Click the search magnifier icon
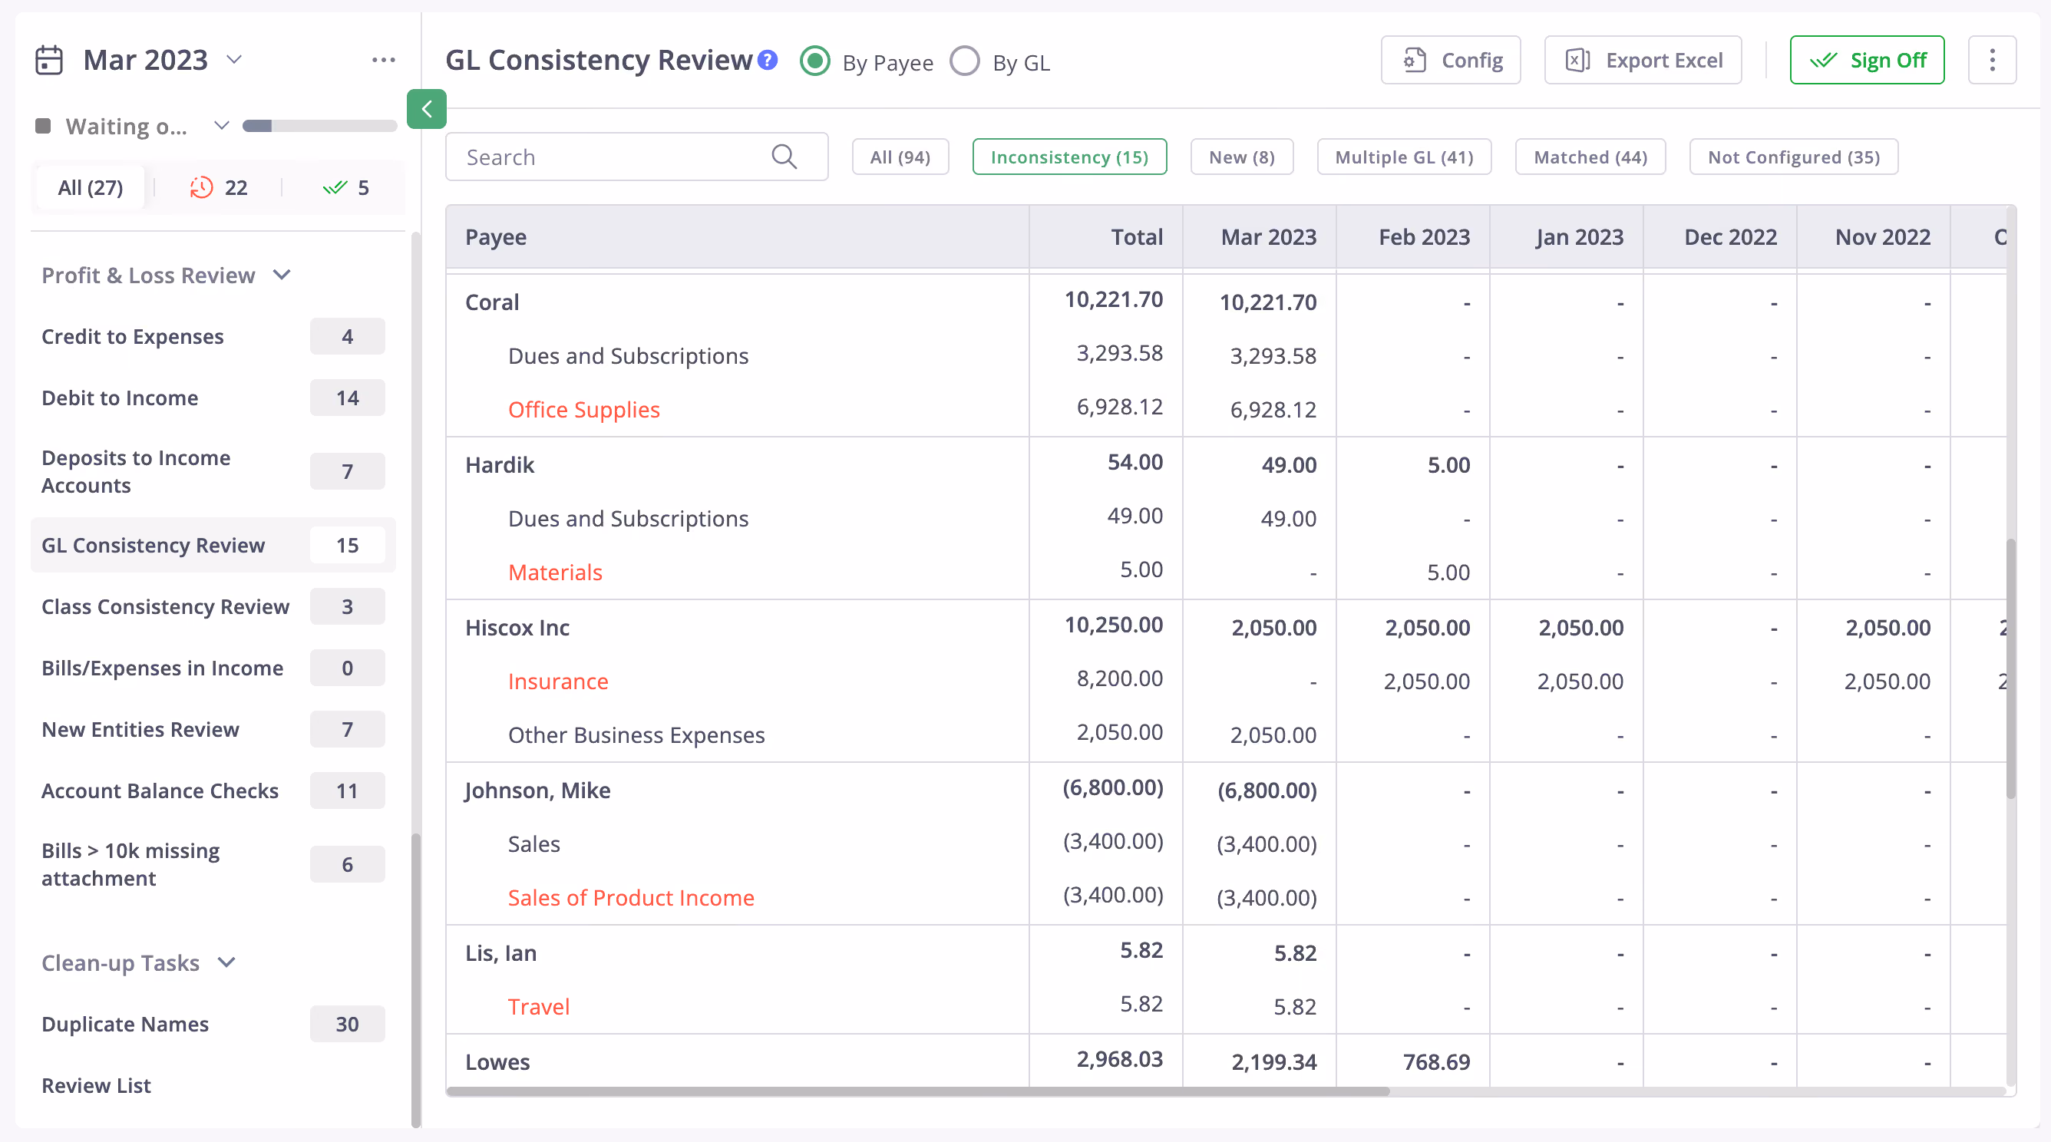The height and width of the screenshot is (1142, 2051). (784, 157)
